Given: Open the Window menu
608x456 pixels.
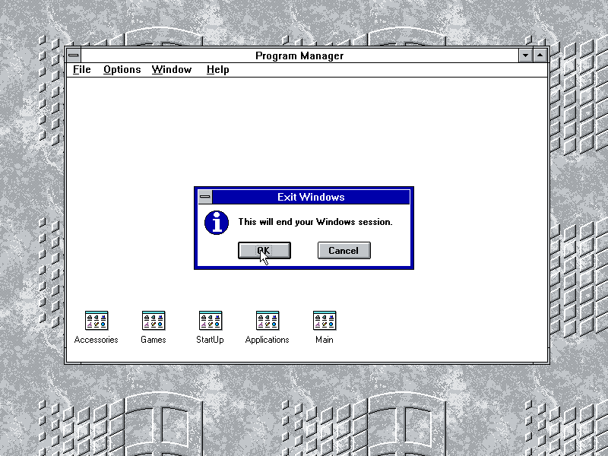Looking at the screenshot, I should (172, 70).
